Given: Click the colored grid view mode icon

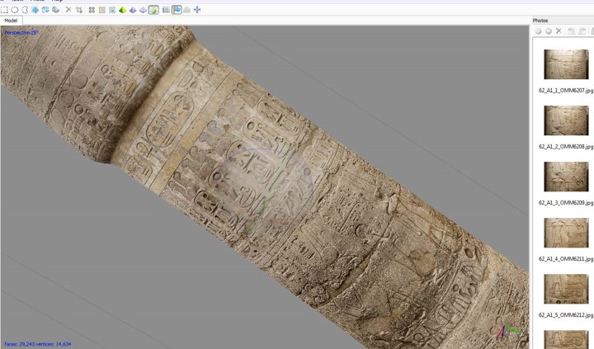Looking at the screenshot, I should 102,10.
